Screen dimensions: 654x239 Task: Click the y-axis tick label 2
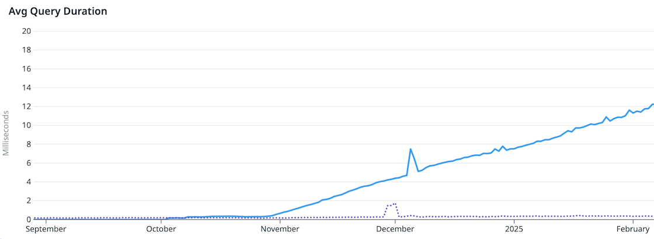(x=27, y=200)
